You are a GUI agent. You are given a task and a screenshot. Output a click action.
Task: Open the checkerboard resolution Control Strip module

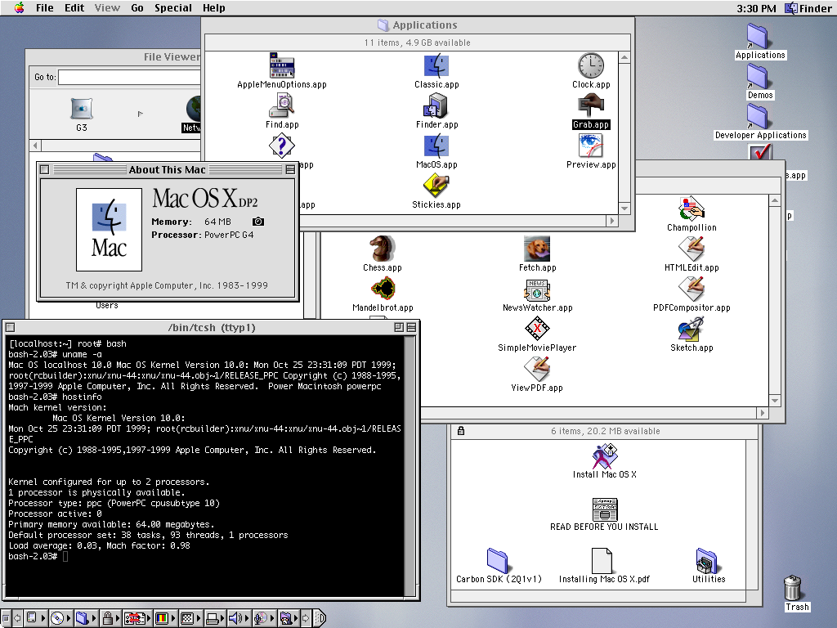[190, 618]
